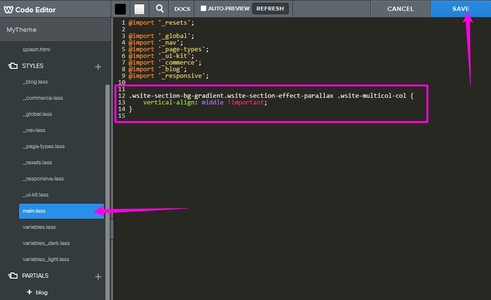The image size is (491, 300).
Task: Open the code search magnifier tool
Action: pos(159,9)
